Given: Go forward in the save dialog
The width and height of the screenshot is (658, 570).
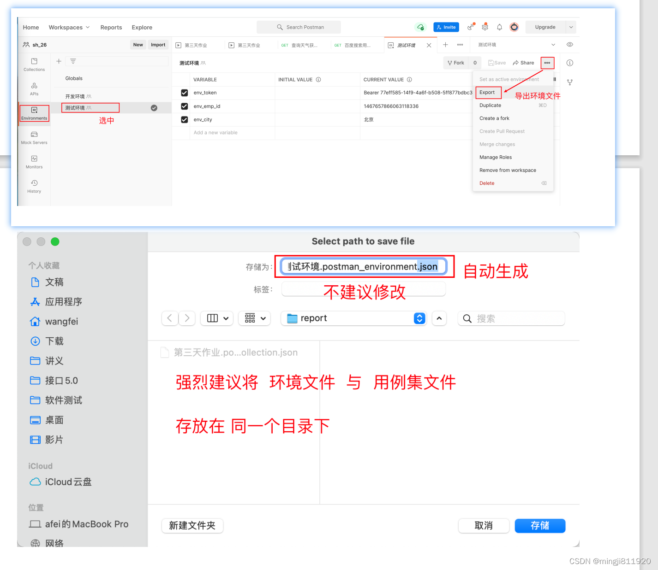Looking at the screenshot, I should [187, 318].
